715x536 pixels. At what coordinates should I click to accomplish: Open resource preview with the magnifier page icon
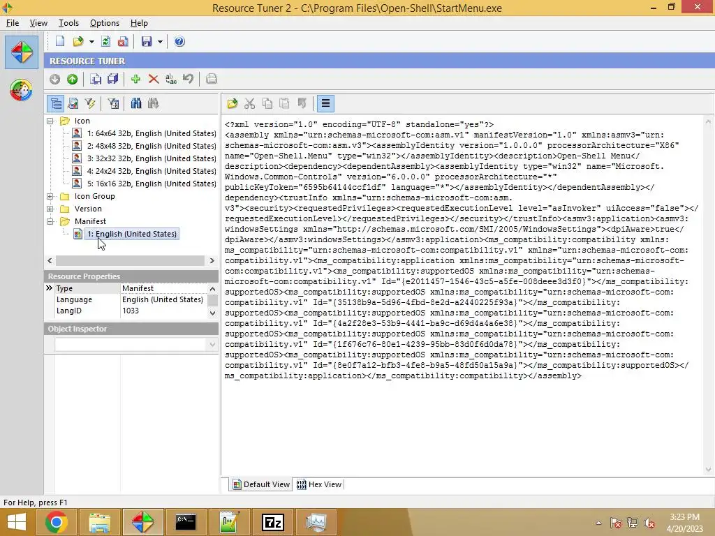pyautogui.click(x=73, y=103)
